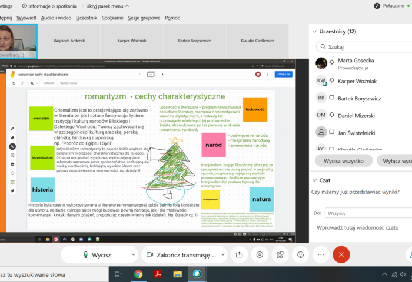412x282 pixels.
Task: Click the red leave meeting button
Action: click(x=341, y=254)
